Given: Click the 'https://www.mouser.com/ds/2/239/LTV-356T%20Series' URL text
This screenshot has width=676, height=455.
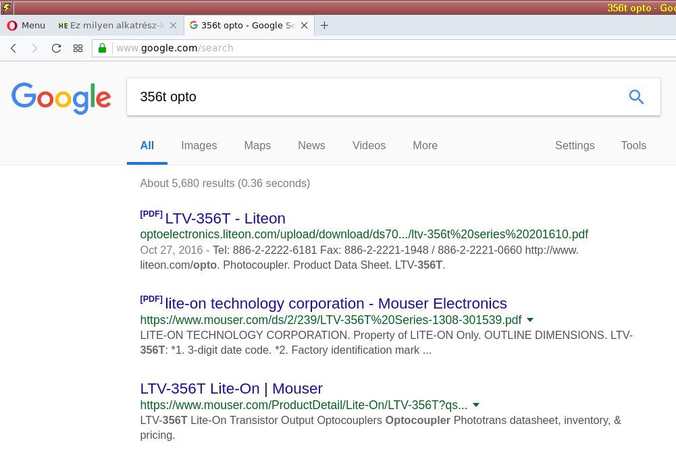Looking at the screenshot, I should click(331, 320).
